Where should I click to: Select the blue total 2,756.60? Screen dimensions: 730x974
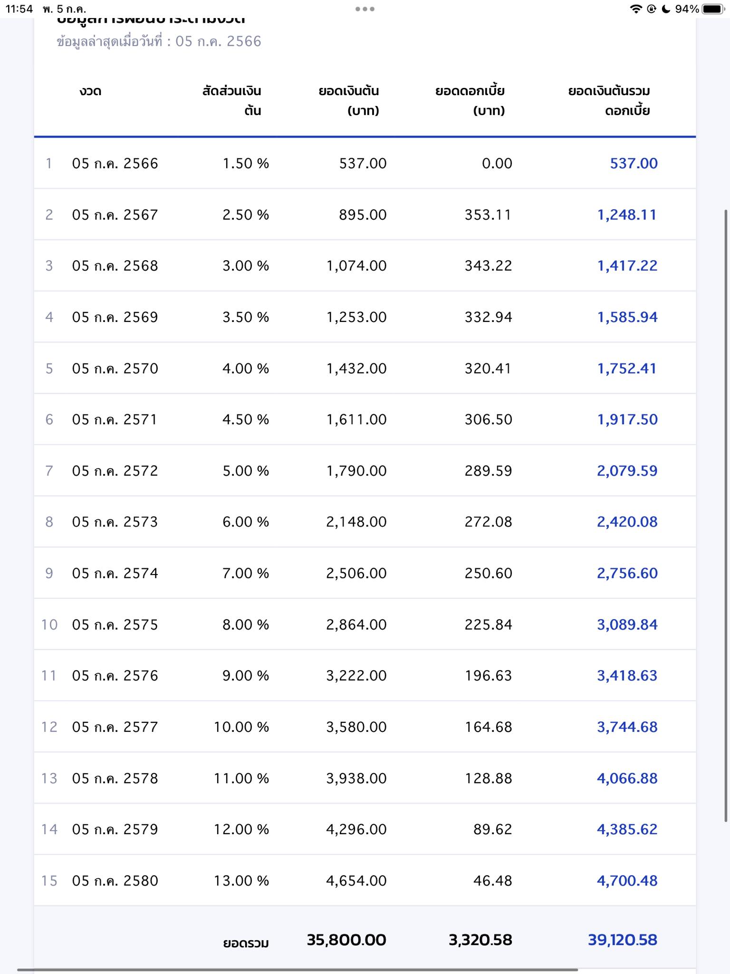[627, 573]
